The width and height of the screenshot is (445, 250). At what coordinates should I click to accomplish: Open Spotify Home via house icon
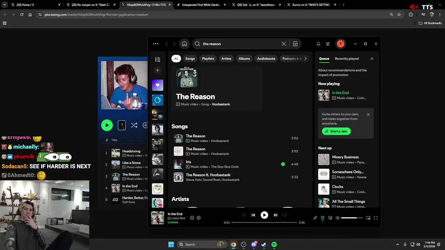tap(184, 44)
